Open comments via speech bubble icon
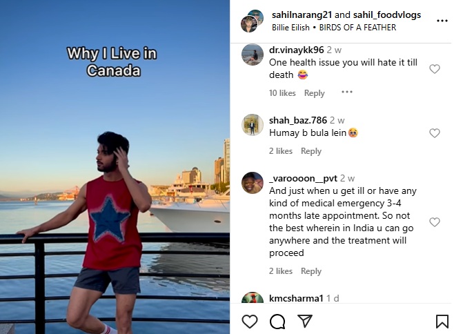 point(277,322)
